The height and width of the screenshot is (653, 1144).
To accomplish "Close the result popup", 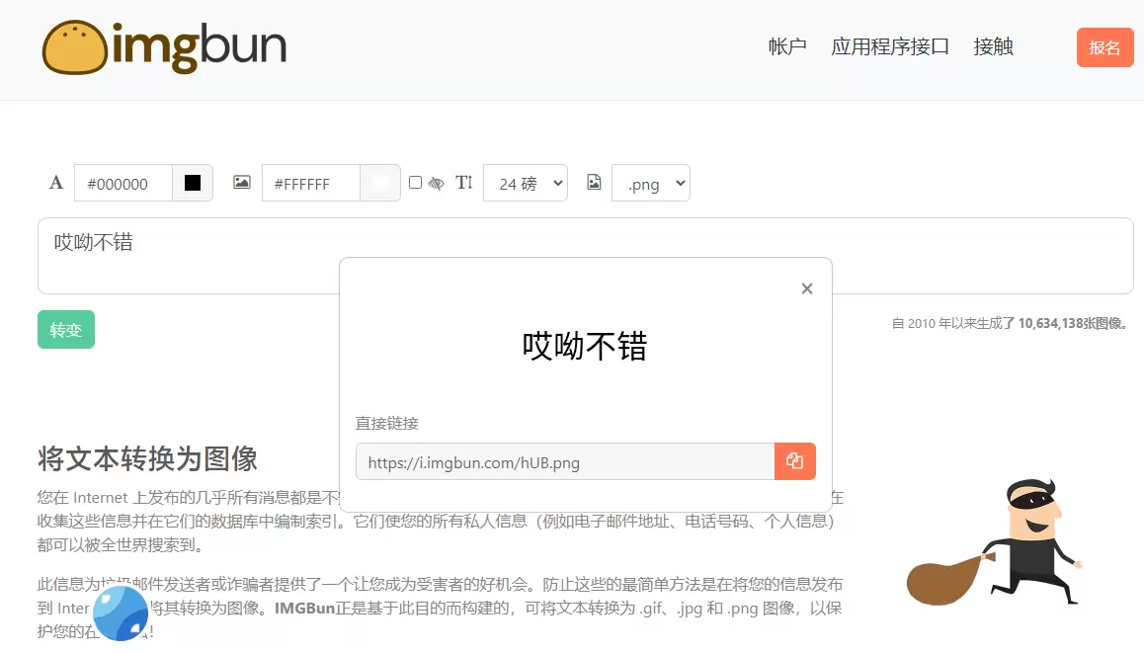I will 807,288.
